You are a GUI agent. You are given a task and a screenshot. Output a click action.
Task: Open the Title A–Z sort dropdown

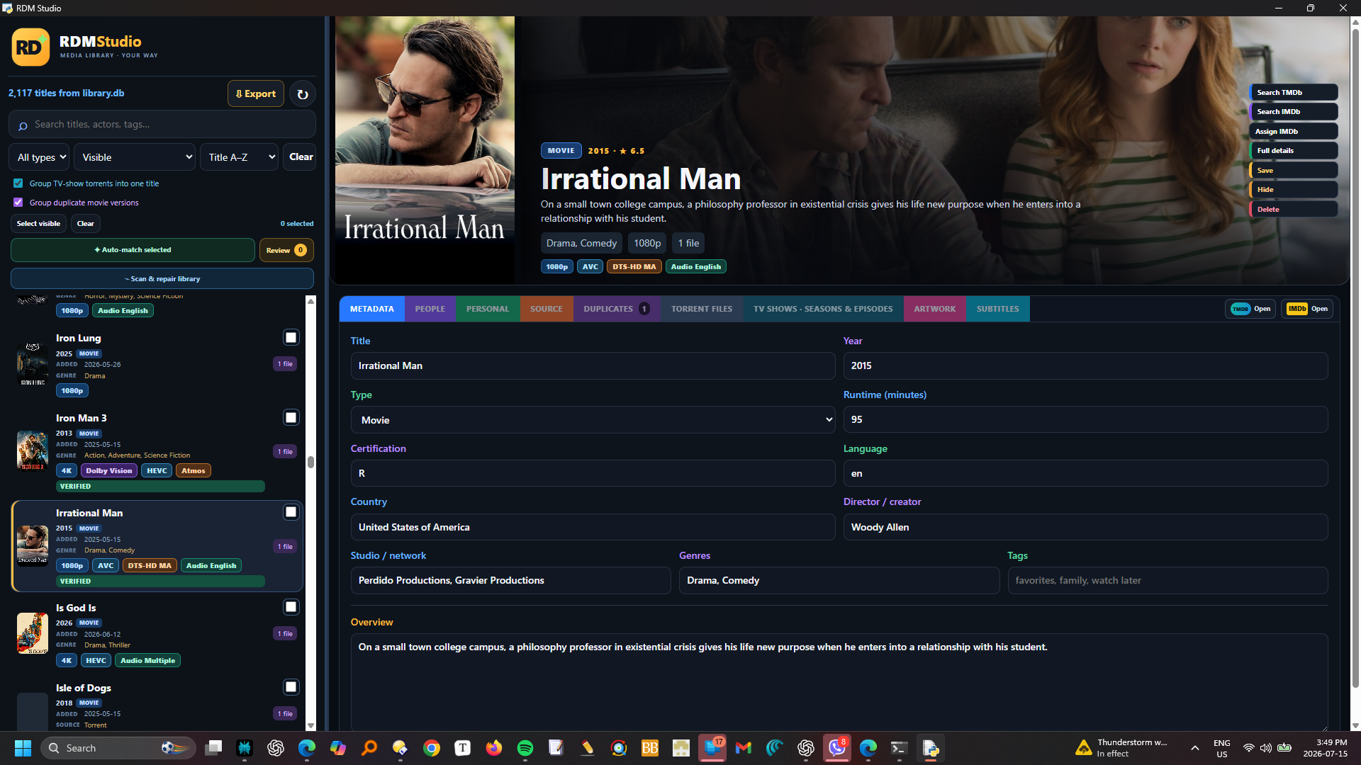[239, 157]
